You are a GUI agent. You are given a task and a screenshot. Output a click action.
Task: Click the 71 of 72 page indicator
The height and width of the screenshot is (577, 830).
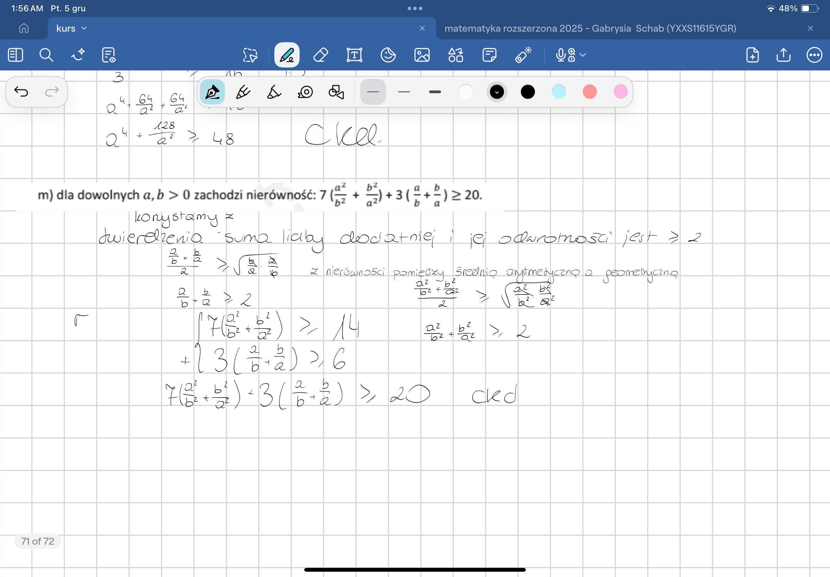[x=38, y=541]
